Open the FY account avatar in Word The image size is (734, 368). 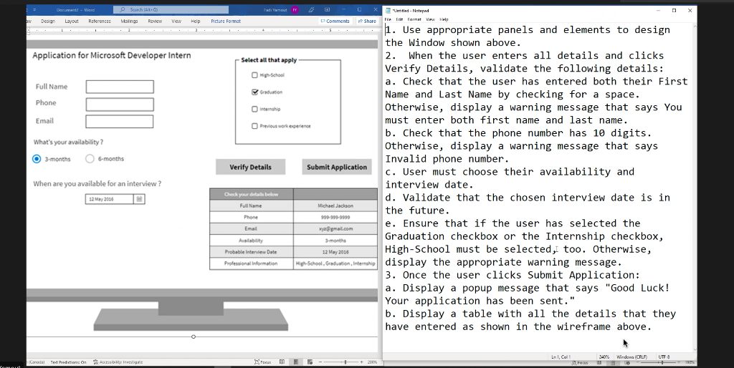point(295,9)
